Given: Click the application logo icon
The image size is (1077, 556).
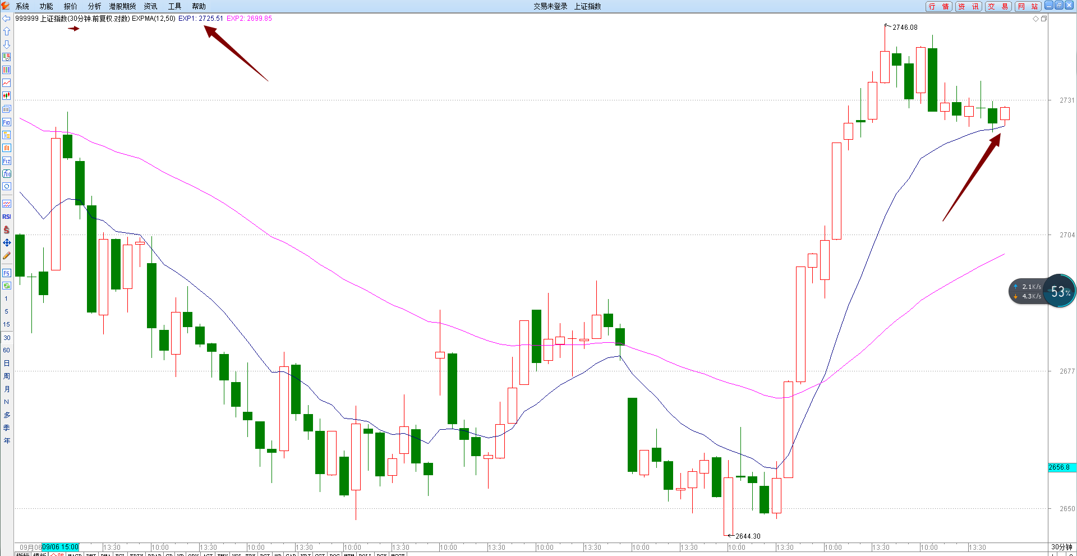Looking at the screenshot, I should pyautogui.click(x=6, y=6).
